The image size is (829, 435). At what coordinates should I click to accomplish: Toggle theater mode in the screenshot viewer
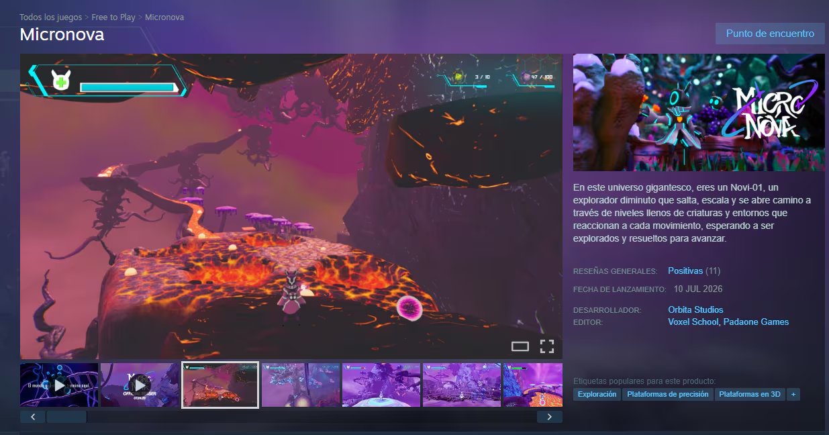tap(520, 346)
